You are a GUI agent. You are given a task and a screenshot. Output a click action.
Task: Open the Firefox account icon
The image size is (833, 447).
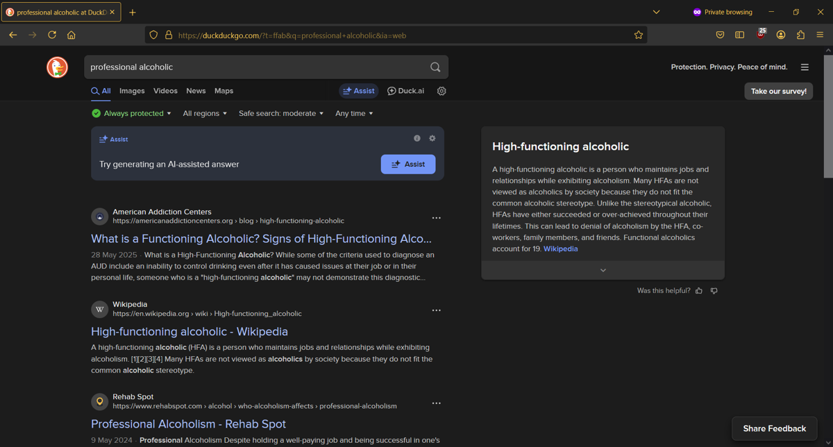point(781,35)
